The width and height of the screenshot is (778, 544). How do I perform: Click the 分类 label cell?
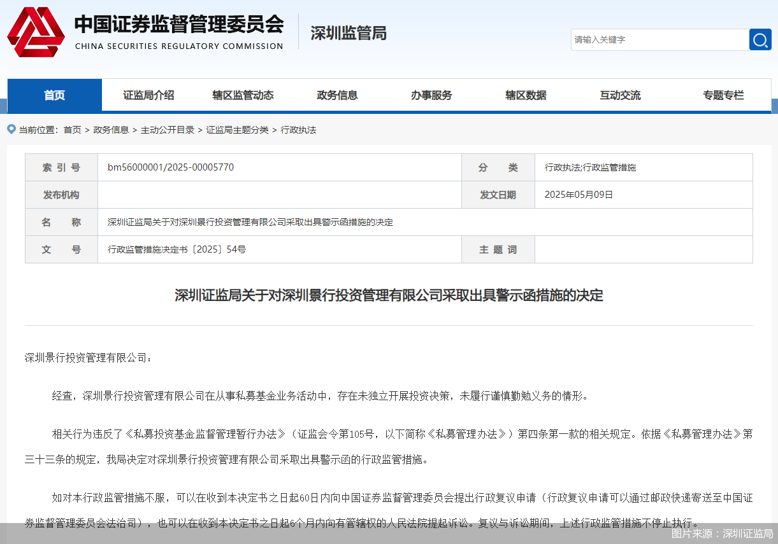pyautogui.click(x=498, y=167)
